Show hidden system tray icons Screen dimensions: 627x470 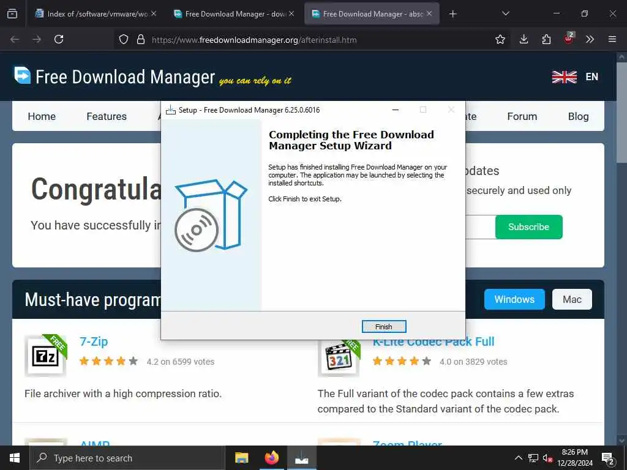518,458
